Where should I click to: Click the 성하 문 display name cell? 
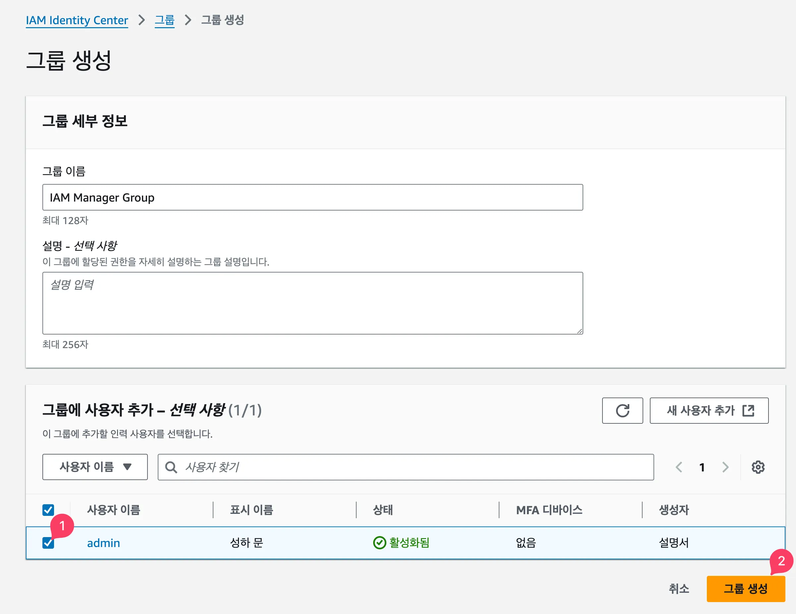click(246, 543)
